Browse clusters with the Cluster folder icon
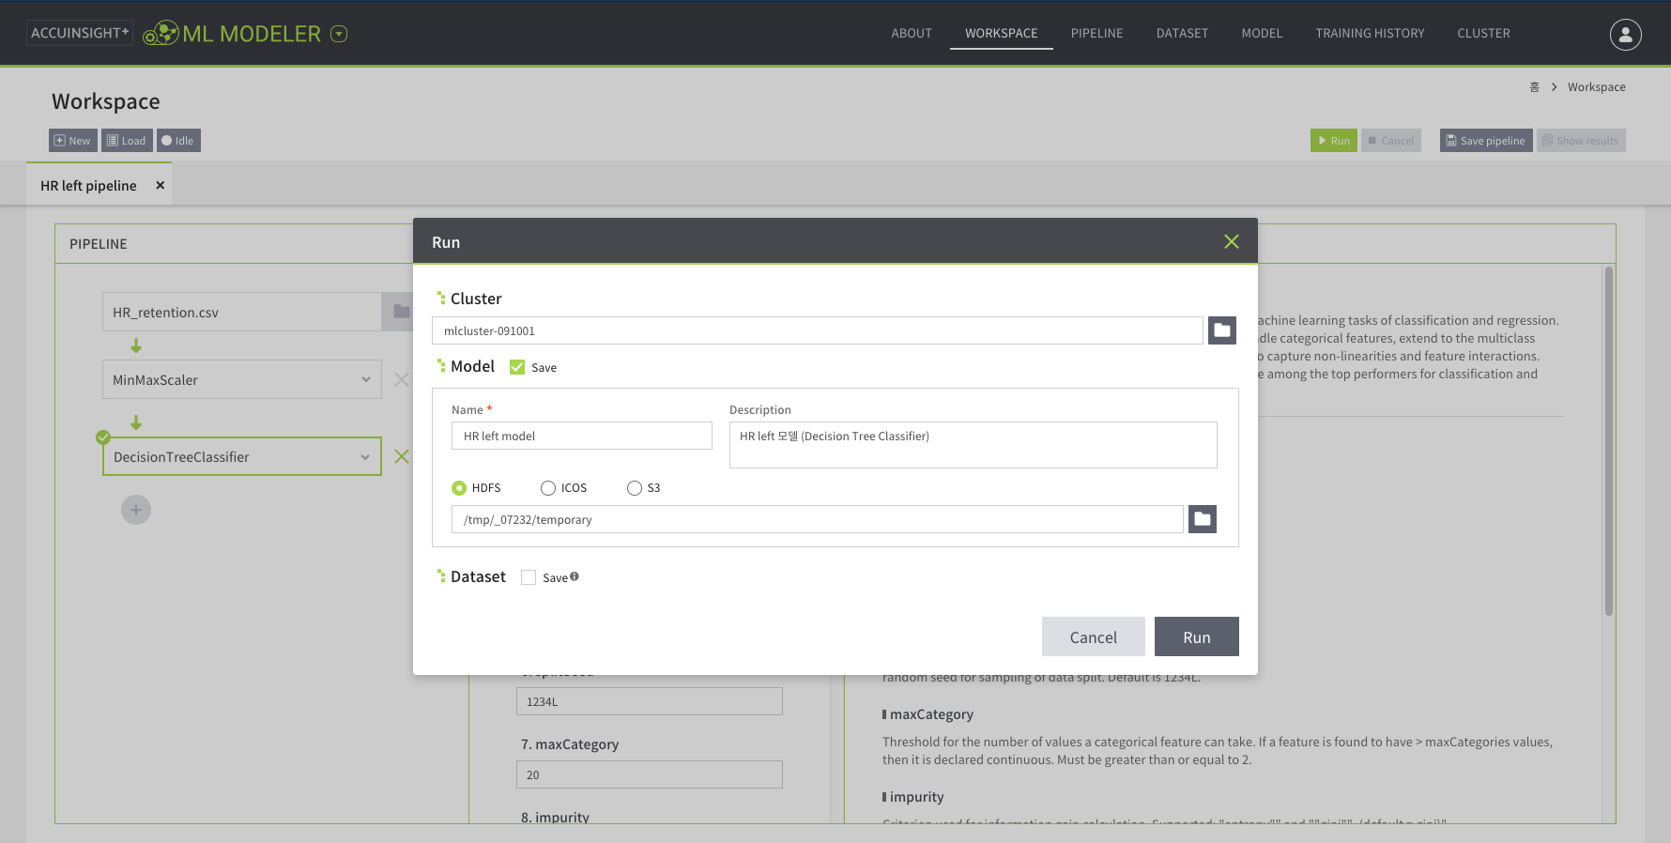Image resolution: width=1671 pixels, height=843 pixels. click(1221, 330)
